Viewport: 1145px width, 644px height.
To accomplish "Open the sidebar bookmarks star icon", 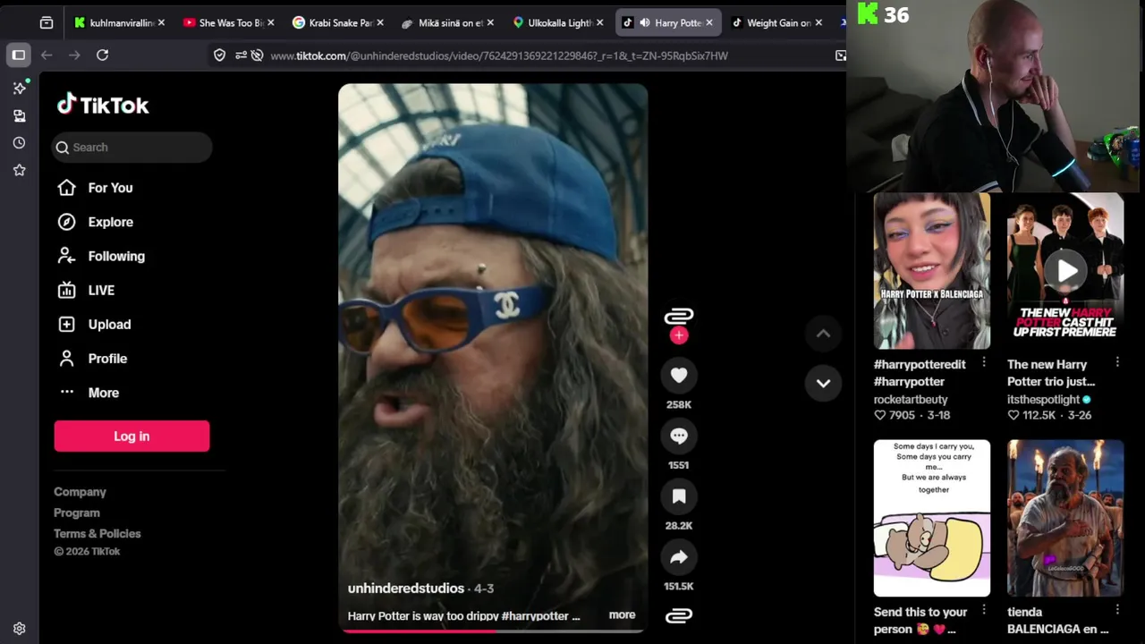I will pos(19,170).
